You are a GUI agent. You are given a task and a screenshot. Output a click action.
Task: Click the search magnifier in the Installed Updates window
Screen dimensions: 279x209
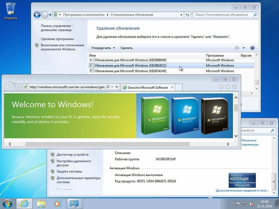pyautogui.click(x=255, y=15)
